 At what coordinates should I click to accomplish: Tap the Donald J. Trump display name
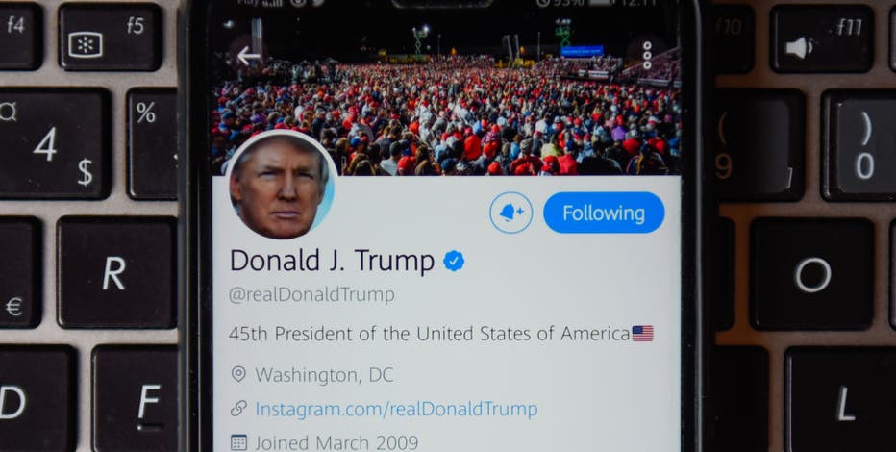pyautogui.click(x=332, y=262)
